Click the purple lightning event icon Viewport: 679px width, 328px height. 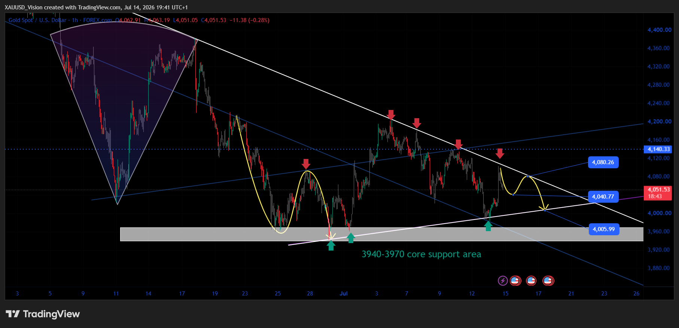click(x=503, y=281)
